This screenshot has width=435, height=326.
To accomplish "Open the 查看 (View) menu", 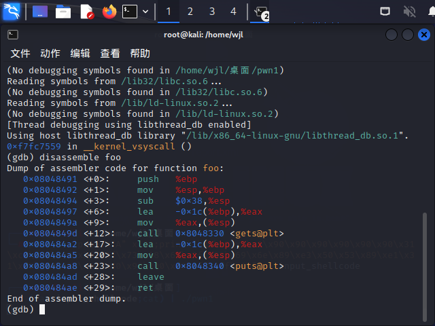I will [x=110, y=53].
